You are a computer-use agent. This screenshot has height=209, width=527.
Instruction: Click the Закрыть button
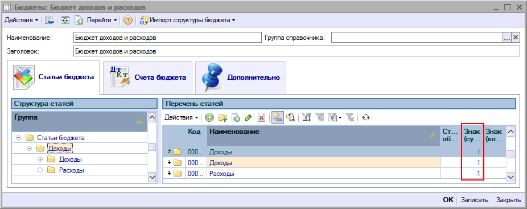pos(509,200)
